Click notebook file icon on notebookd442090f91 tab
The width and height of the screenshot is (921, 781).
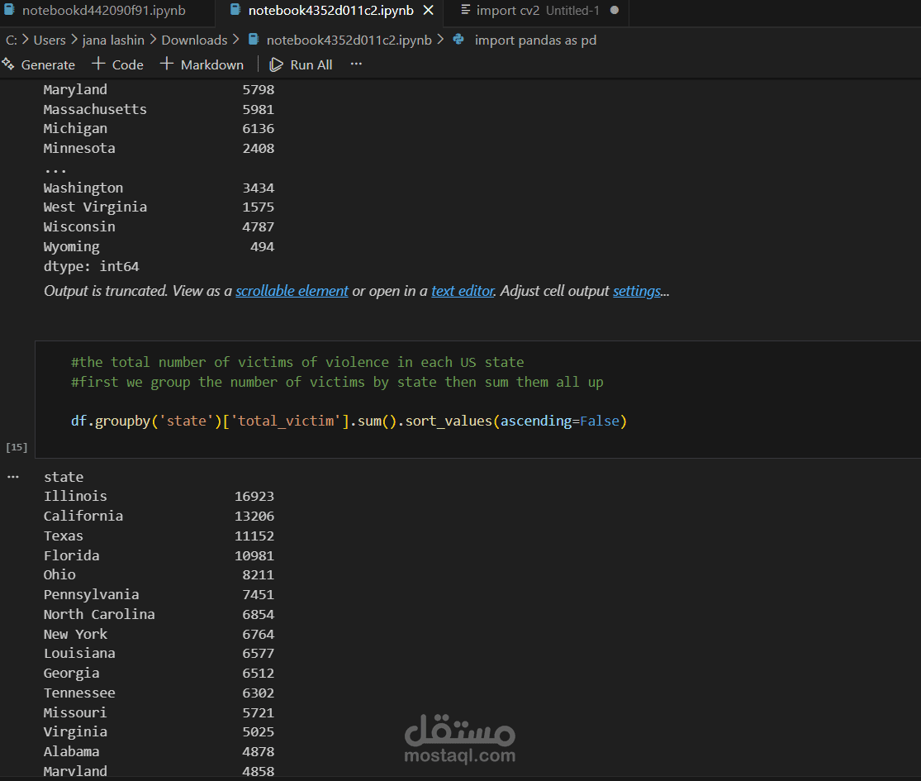9,9
